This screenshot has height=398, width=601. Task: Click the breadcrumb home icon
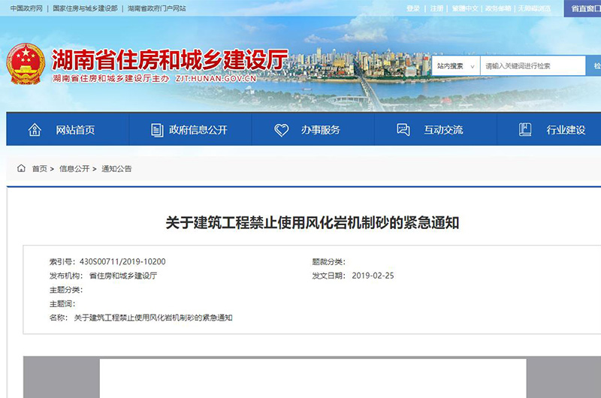22,168
